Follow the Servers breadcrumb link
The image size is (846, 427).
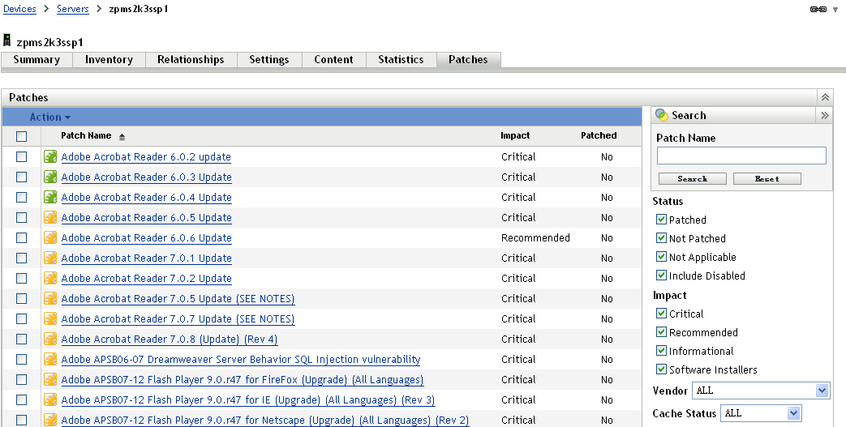pyautogui.click(x=73, y=9)
